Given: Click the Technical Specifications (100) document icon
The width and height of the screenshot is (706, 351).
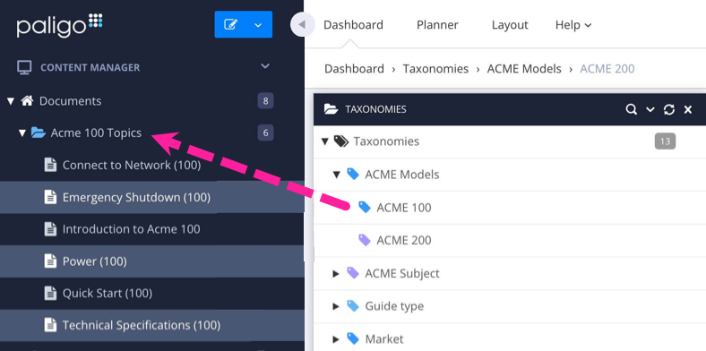Looking at the screenshot, I should point(50,324).
